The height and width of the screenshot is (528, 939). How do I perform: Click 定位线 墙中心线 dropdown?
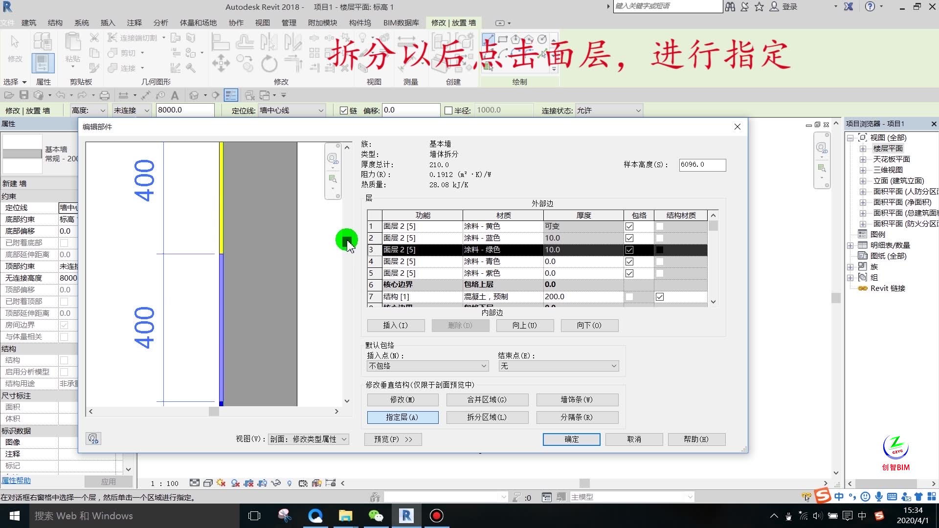pos(290,110)
